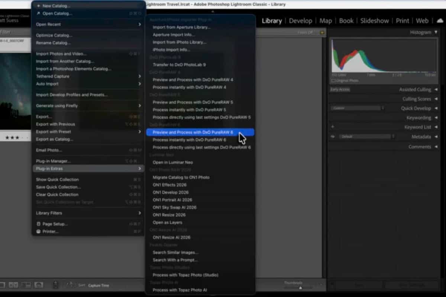This screenshot has height=297, width=446.
Task: Open the Plug-in Manager menu item
Action: (88, 161)
